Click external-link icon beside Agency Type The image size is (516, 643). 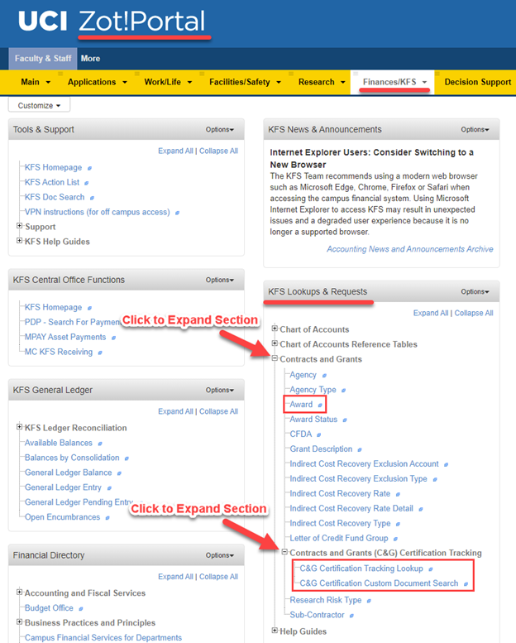[x=343, y=390]
